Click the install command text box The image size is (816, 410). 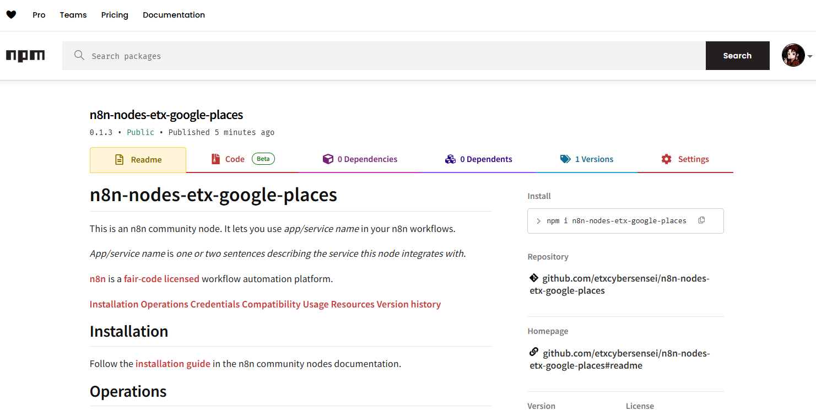625,221
